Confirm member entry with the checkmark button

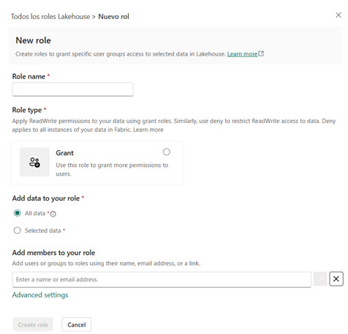coord(320,279)
